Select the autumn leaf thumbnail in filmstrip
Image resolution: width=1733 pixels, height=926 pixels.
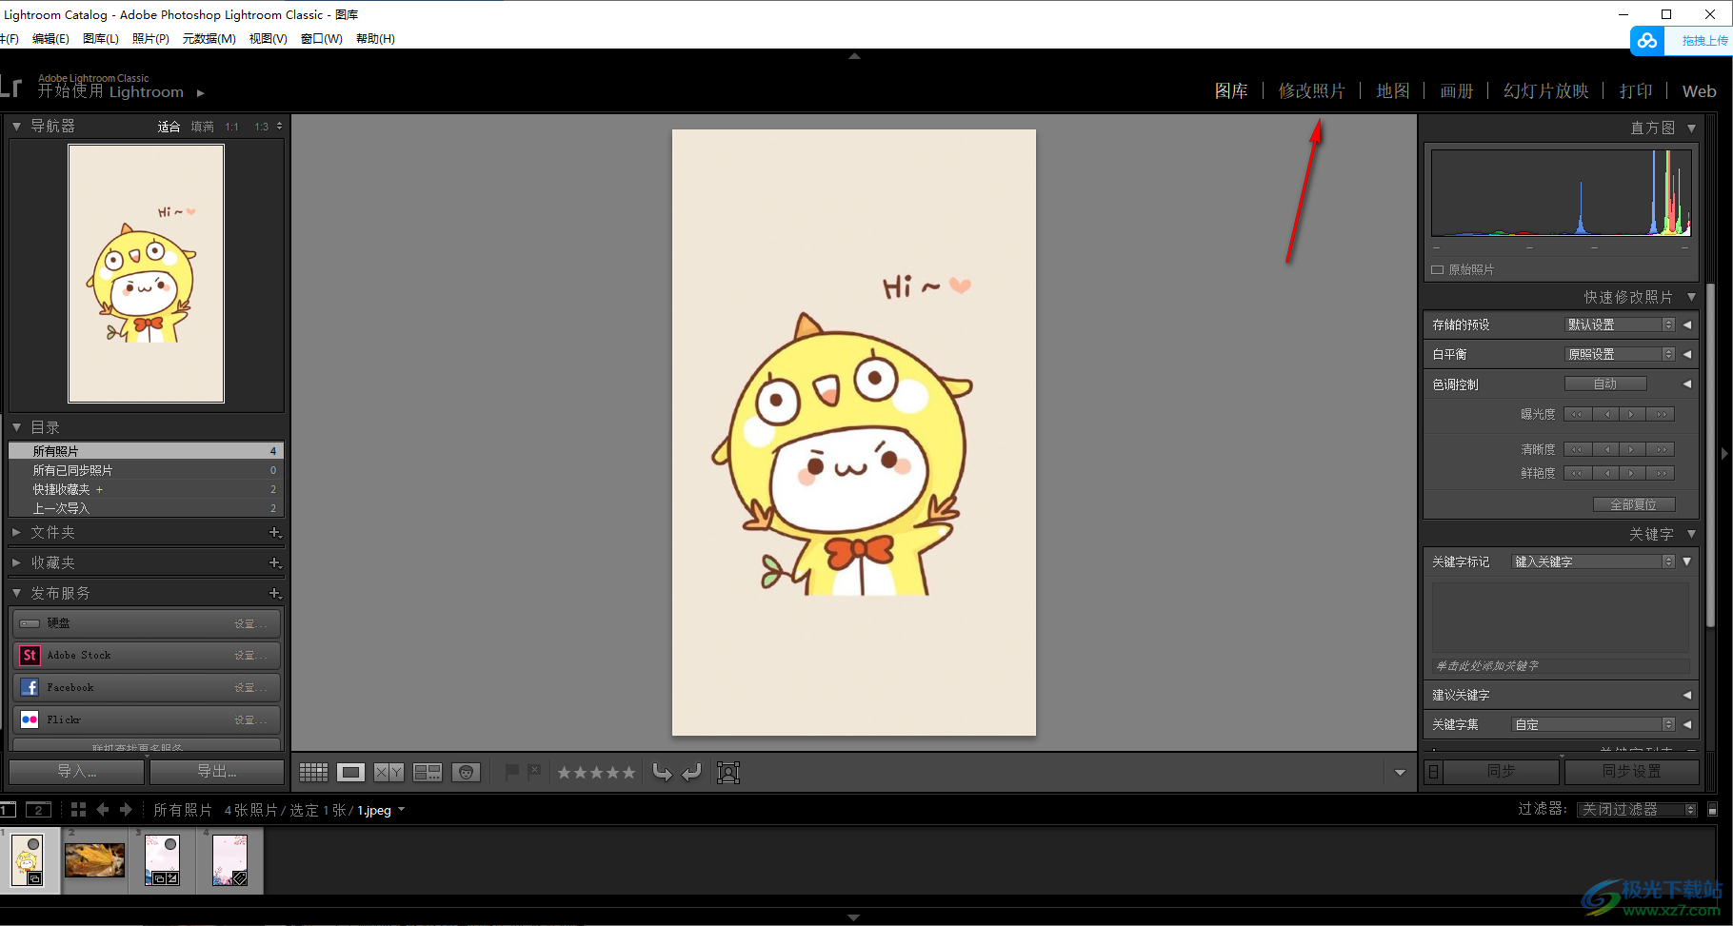pyautogui.click(x=94, y=860)
